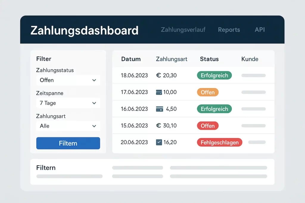Select the date 20.06.2023
This screenshot has height=203, width=305.
[134, 142]
